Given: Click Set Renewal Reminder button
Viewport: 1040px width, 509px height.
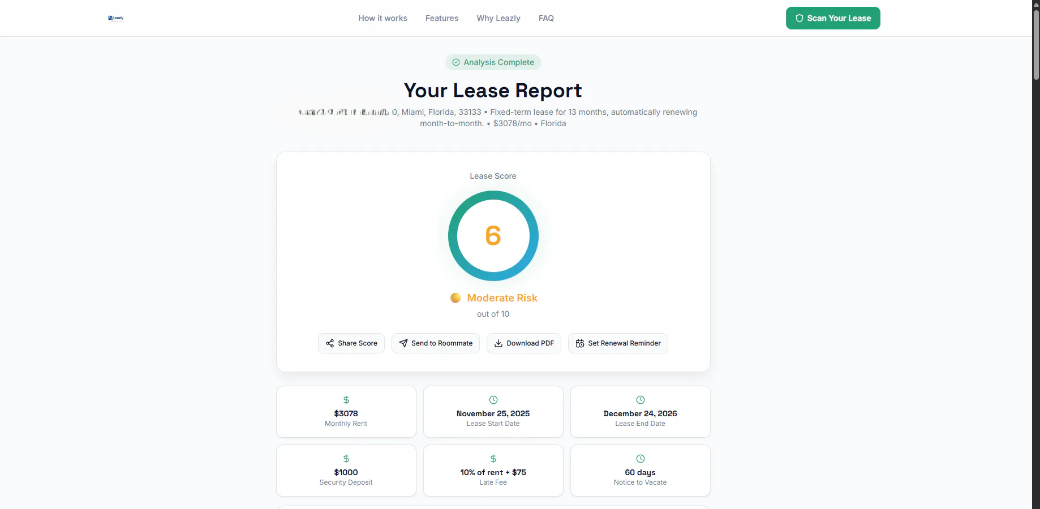Looking at the screenshot, I should pyautogui.click(x=618, y=343).
